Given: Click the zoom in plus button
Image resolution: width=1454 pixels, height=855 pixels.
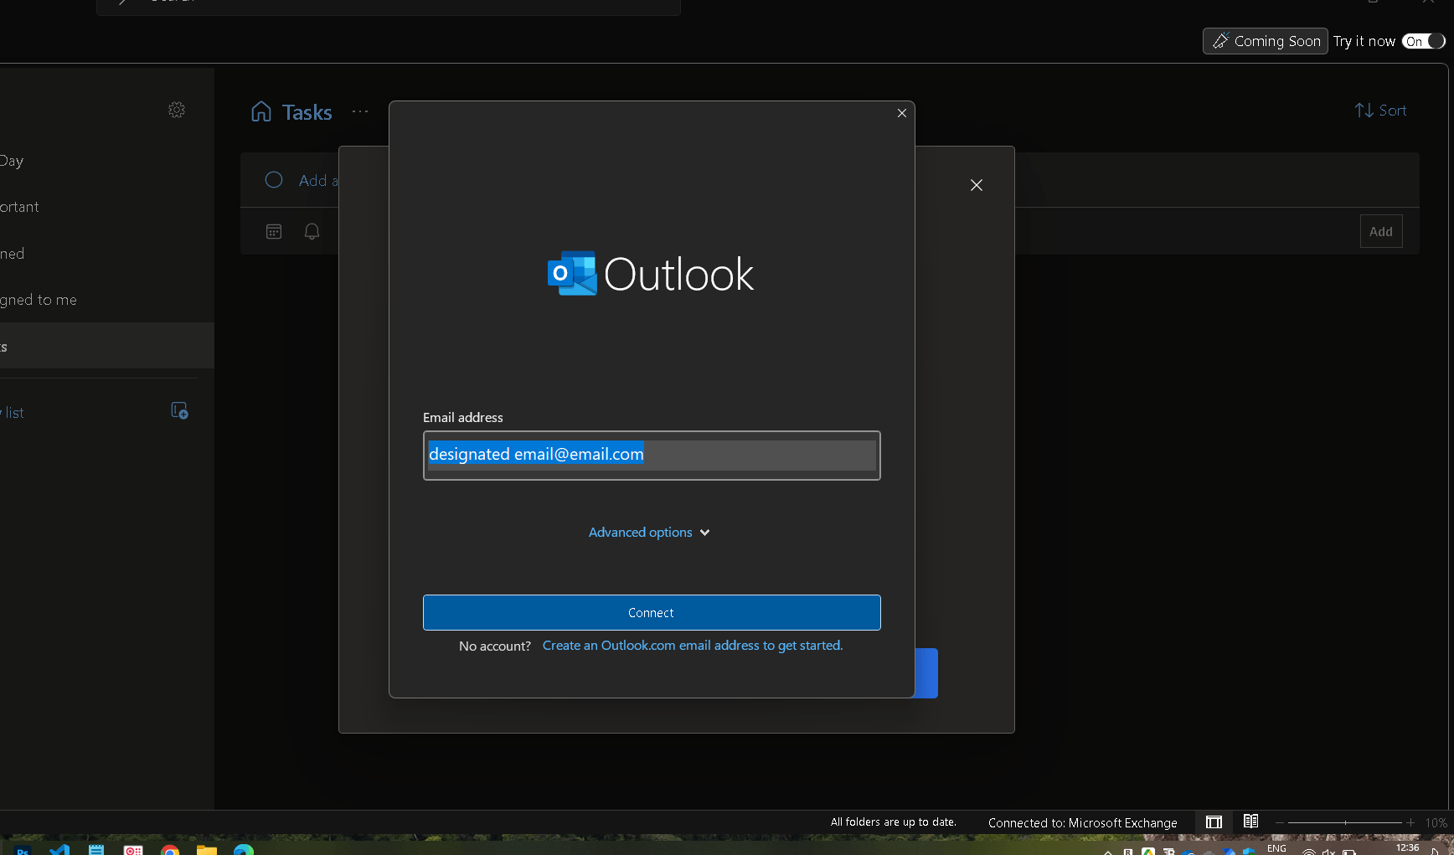Looking at the screenshot, I should point(1410,822).
